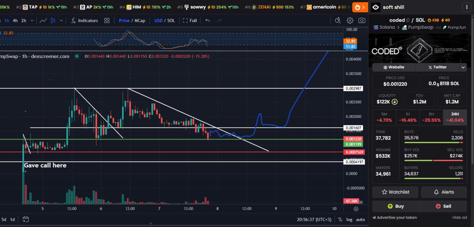Toggle percent scale on price axis
This screenshot has height=227, width=474.
(340, 220)
